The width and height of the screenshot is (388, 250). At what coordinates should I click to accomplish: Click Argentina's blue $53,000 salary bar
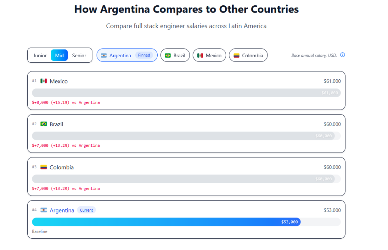tap(166, 222)
